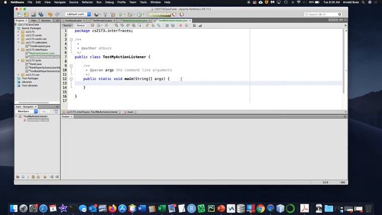Select the TestMyActionListener.java editor tab
382x215 pixels.
coord(172,20)
